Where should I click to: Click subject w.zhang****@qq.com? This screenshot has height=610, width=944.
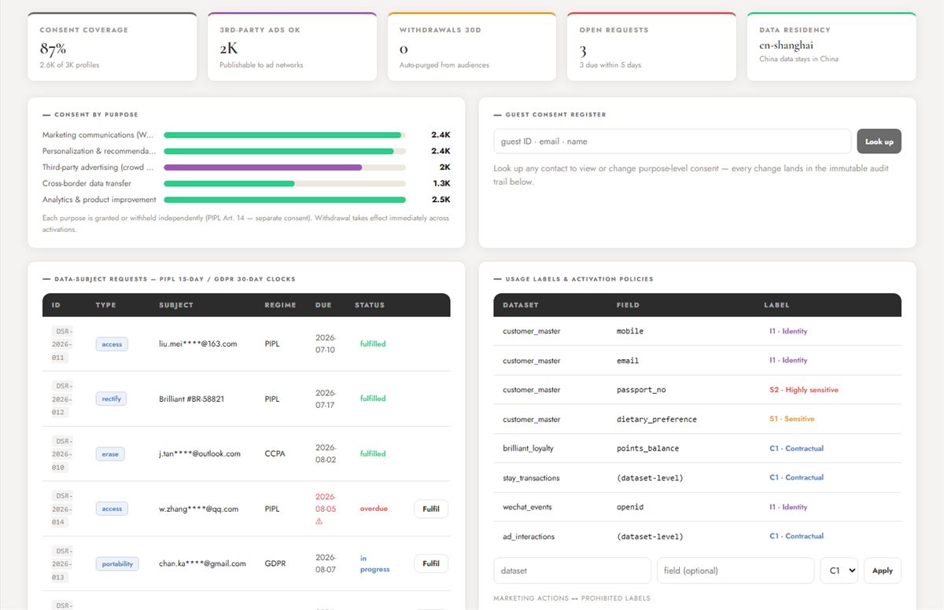pyautogui.click(x=198, y=509)
